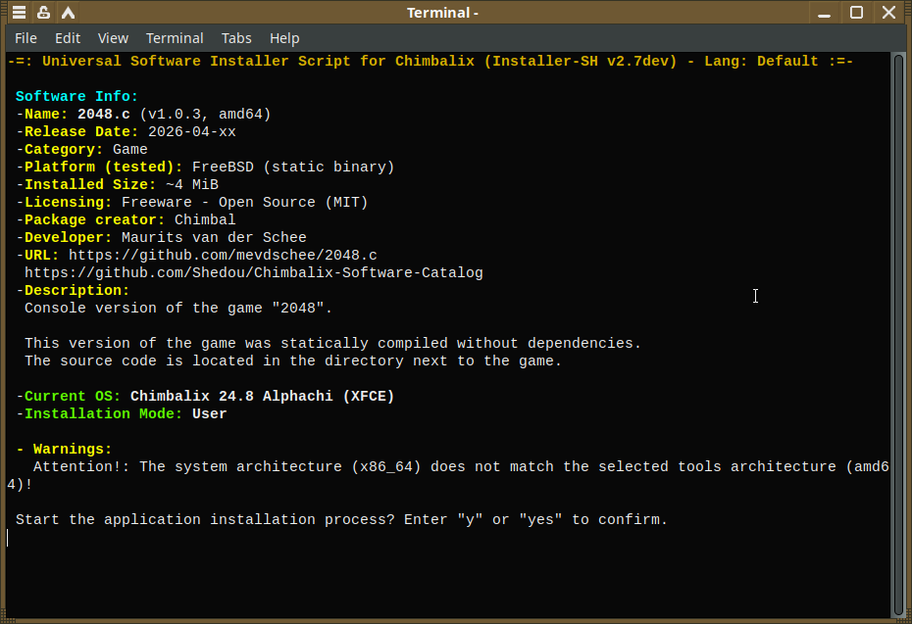Click the roll-up shade arrow icon
Screen dimensions: 912x624
pos(68,12)
